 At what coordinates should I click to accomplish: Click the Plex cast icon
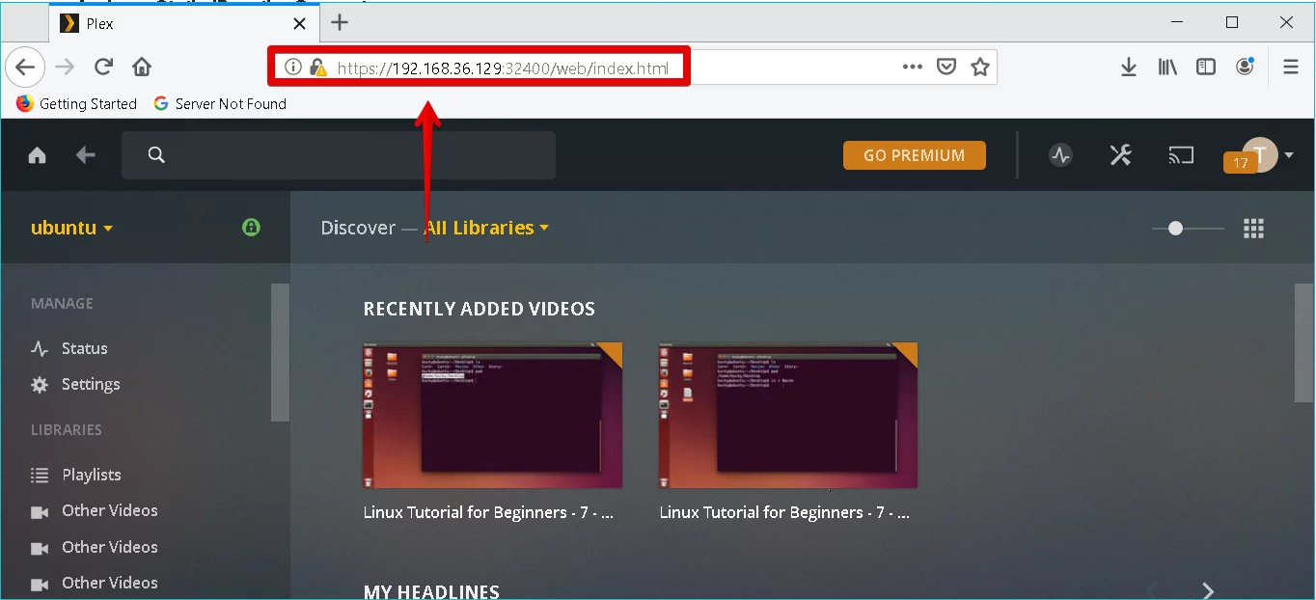point(1181,155)
